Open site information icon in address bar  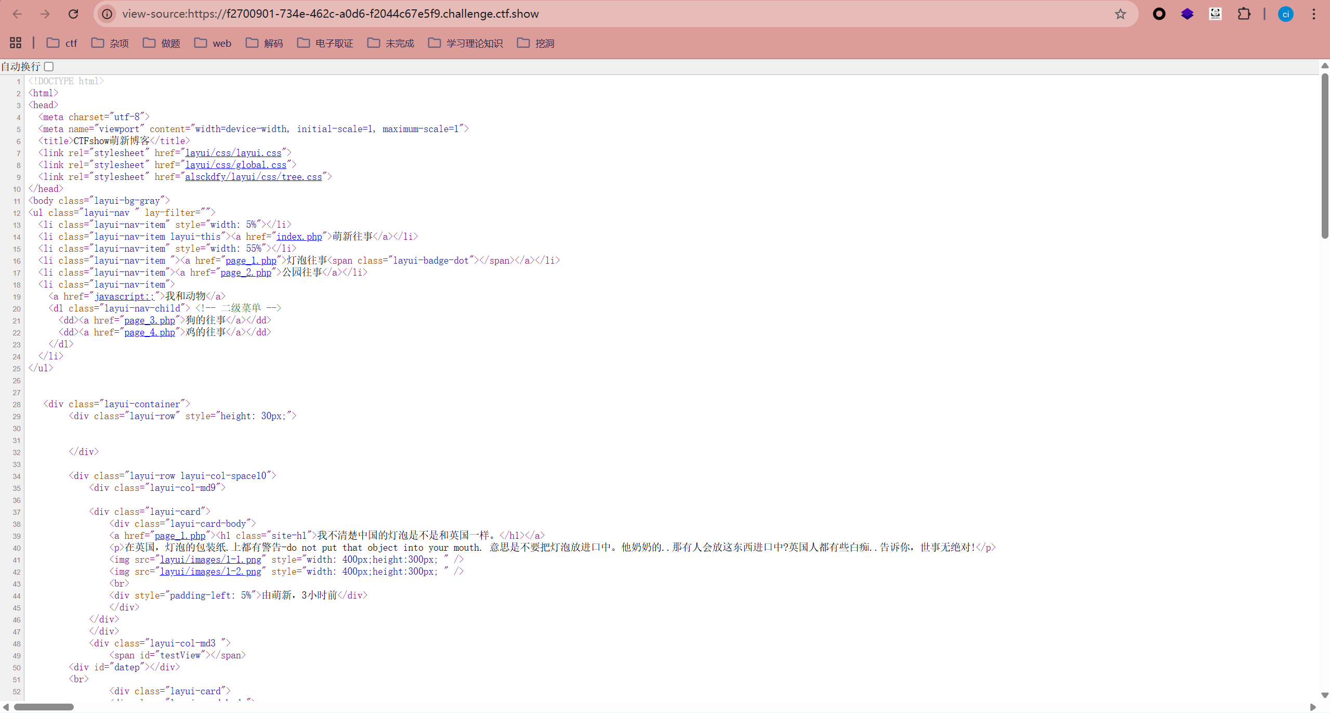[107, 14]
